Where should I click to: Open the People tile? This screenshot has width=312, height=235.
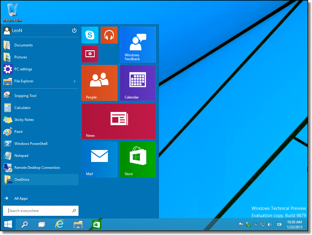(x=99, y=83)
